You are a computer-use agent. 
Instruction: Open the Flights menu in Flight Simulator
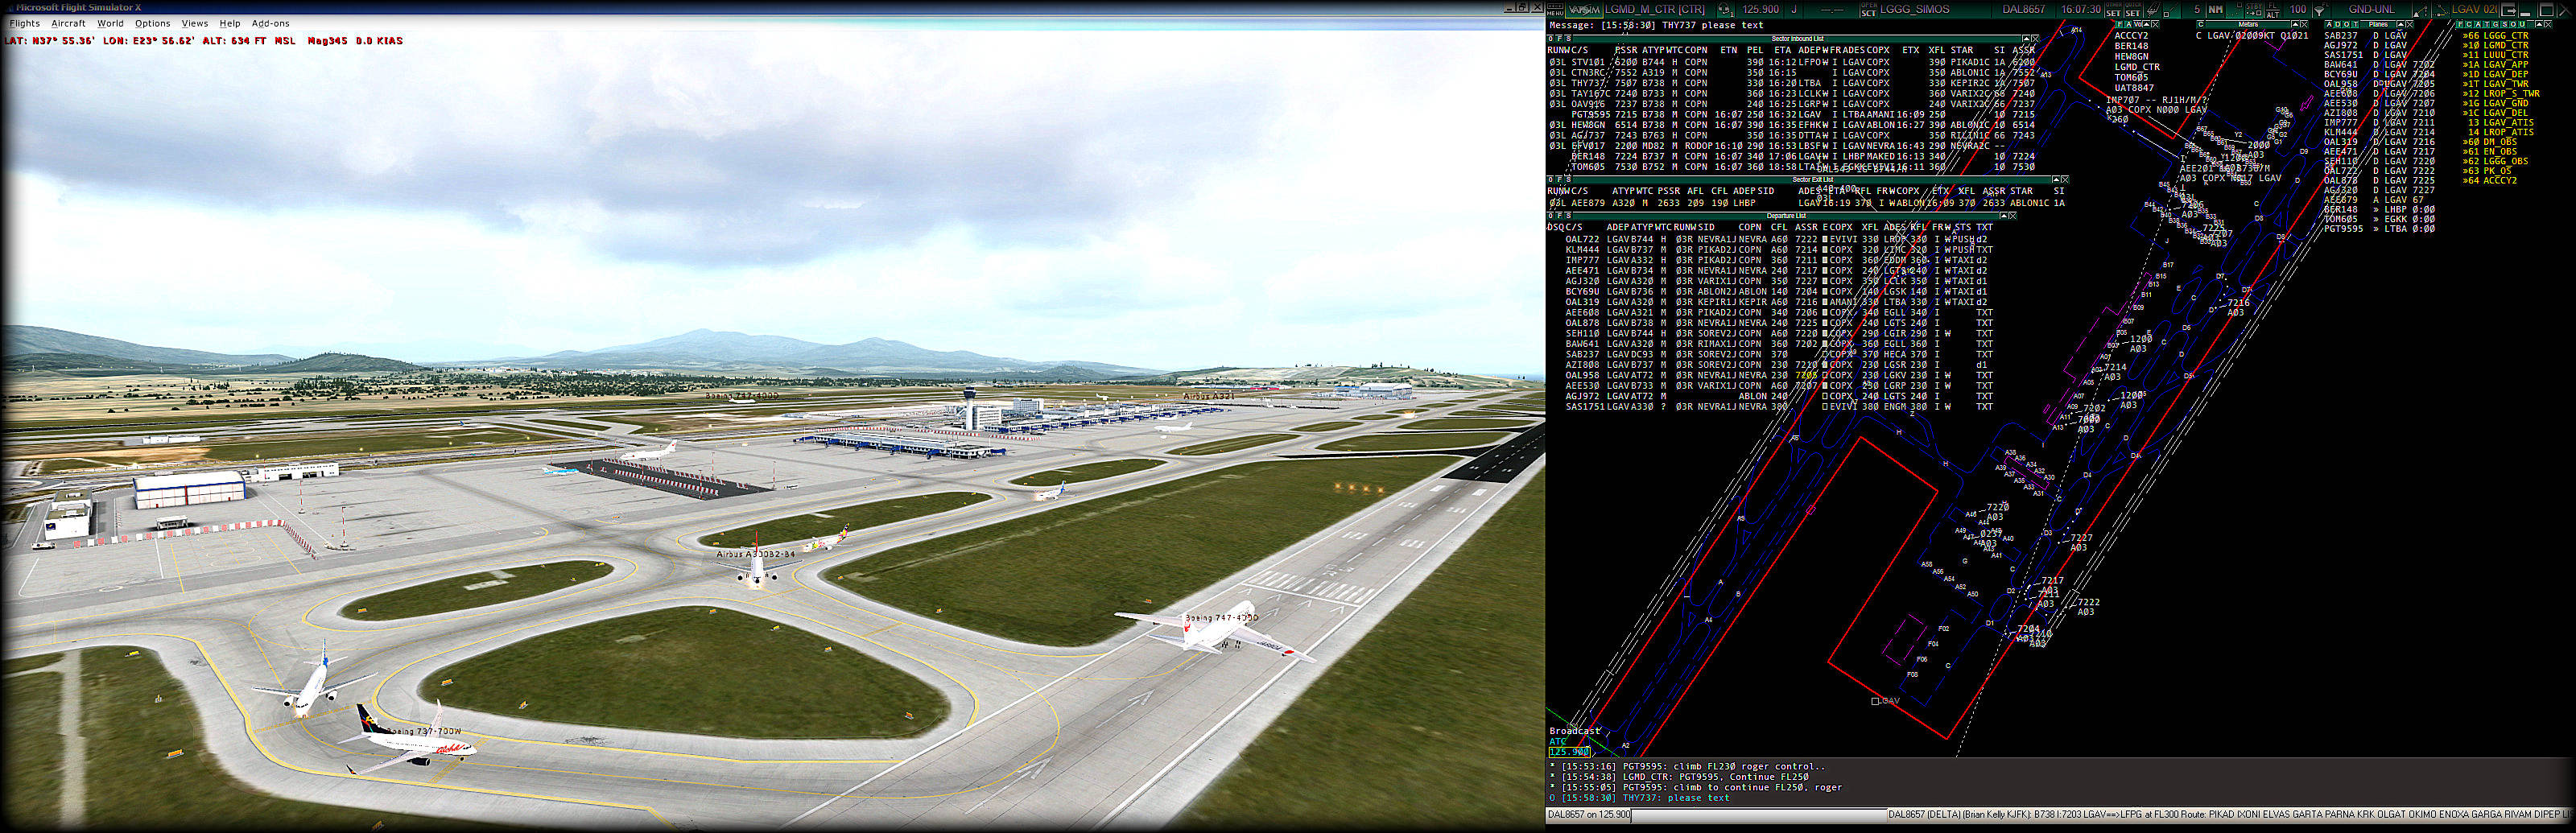pyautogui.click(x=25, y=23)
